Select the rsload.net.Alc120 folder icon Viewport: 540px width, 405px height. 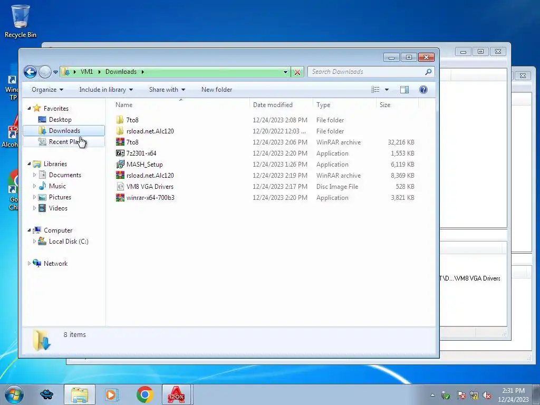[120, 131]
